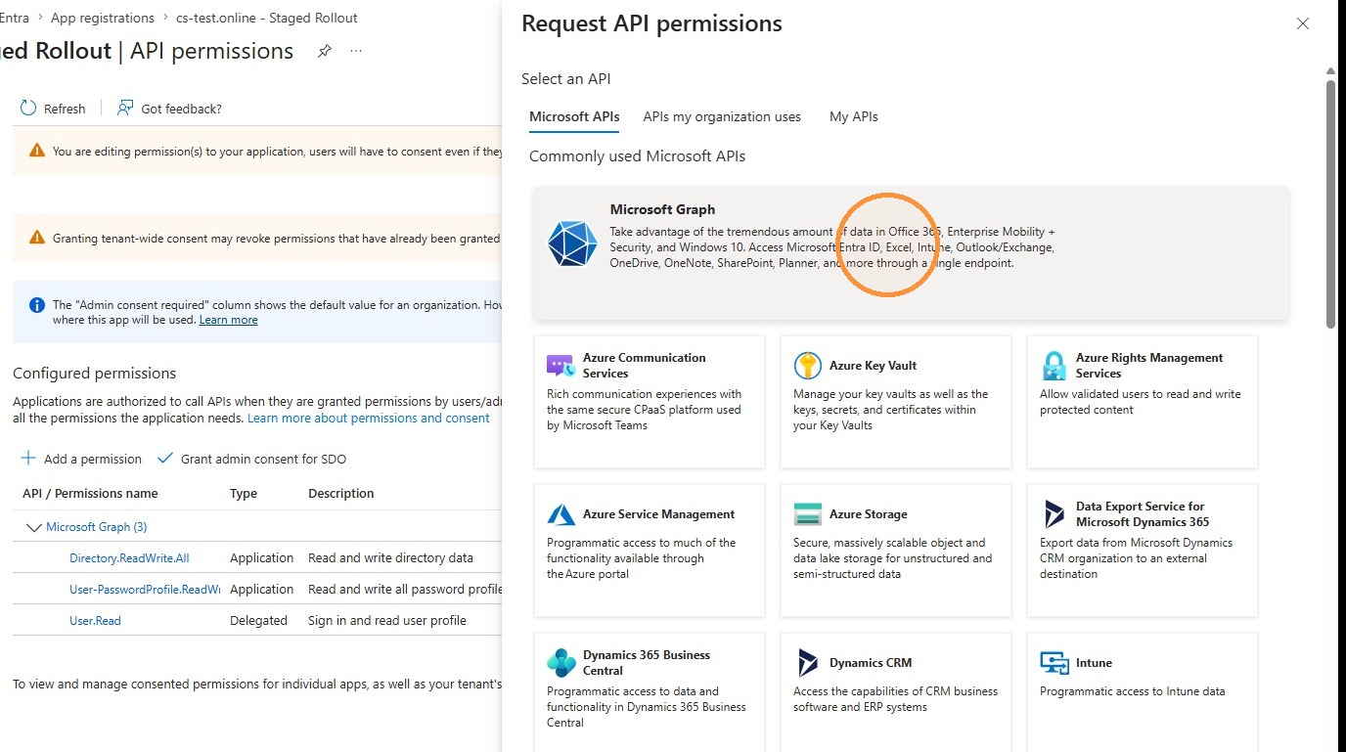
Task: Open the APIs my organization uses tab
Action: (722, 116)
